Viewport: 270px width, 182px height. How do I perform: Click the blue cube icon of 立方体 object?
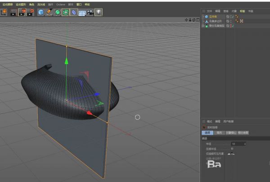tap(207, 17)
